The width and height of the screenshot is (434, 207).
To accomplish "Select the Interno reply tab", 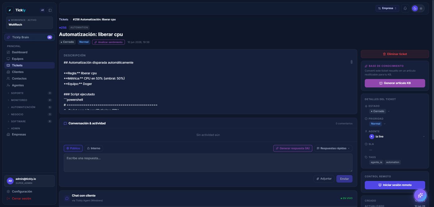I will pyautogui.click(x=94, y=149).
